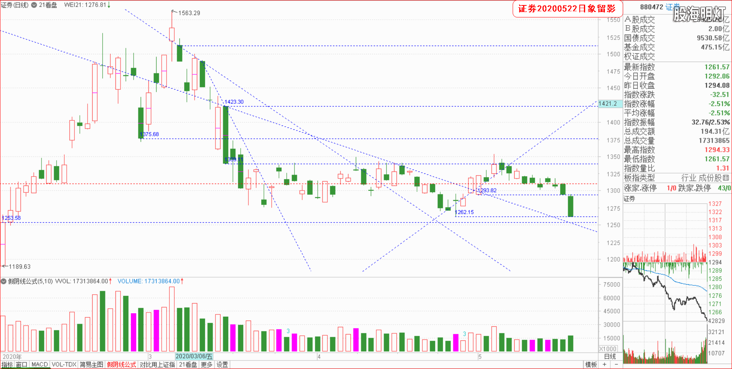Open the dropdown arrow beside 21看盘 indicator
The height and width of the screenshot is (369, 732).
click(34, 5)
